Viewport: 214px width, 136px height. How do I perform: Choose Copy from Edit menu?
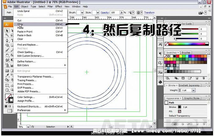point(40,24)
